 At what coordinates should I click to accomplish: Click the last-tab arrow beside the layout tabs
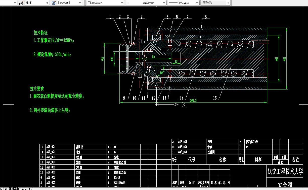click(6, 189)
